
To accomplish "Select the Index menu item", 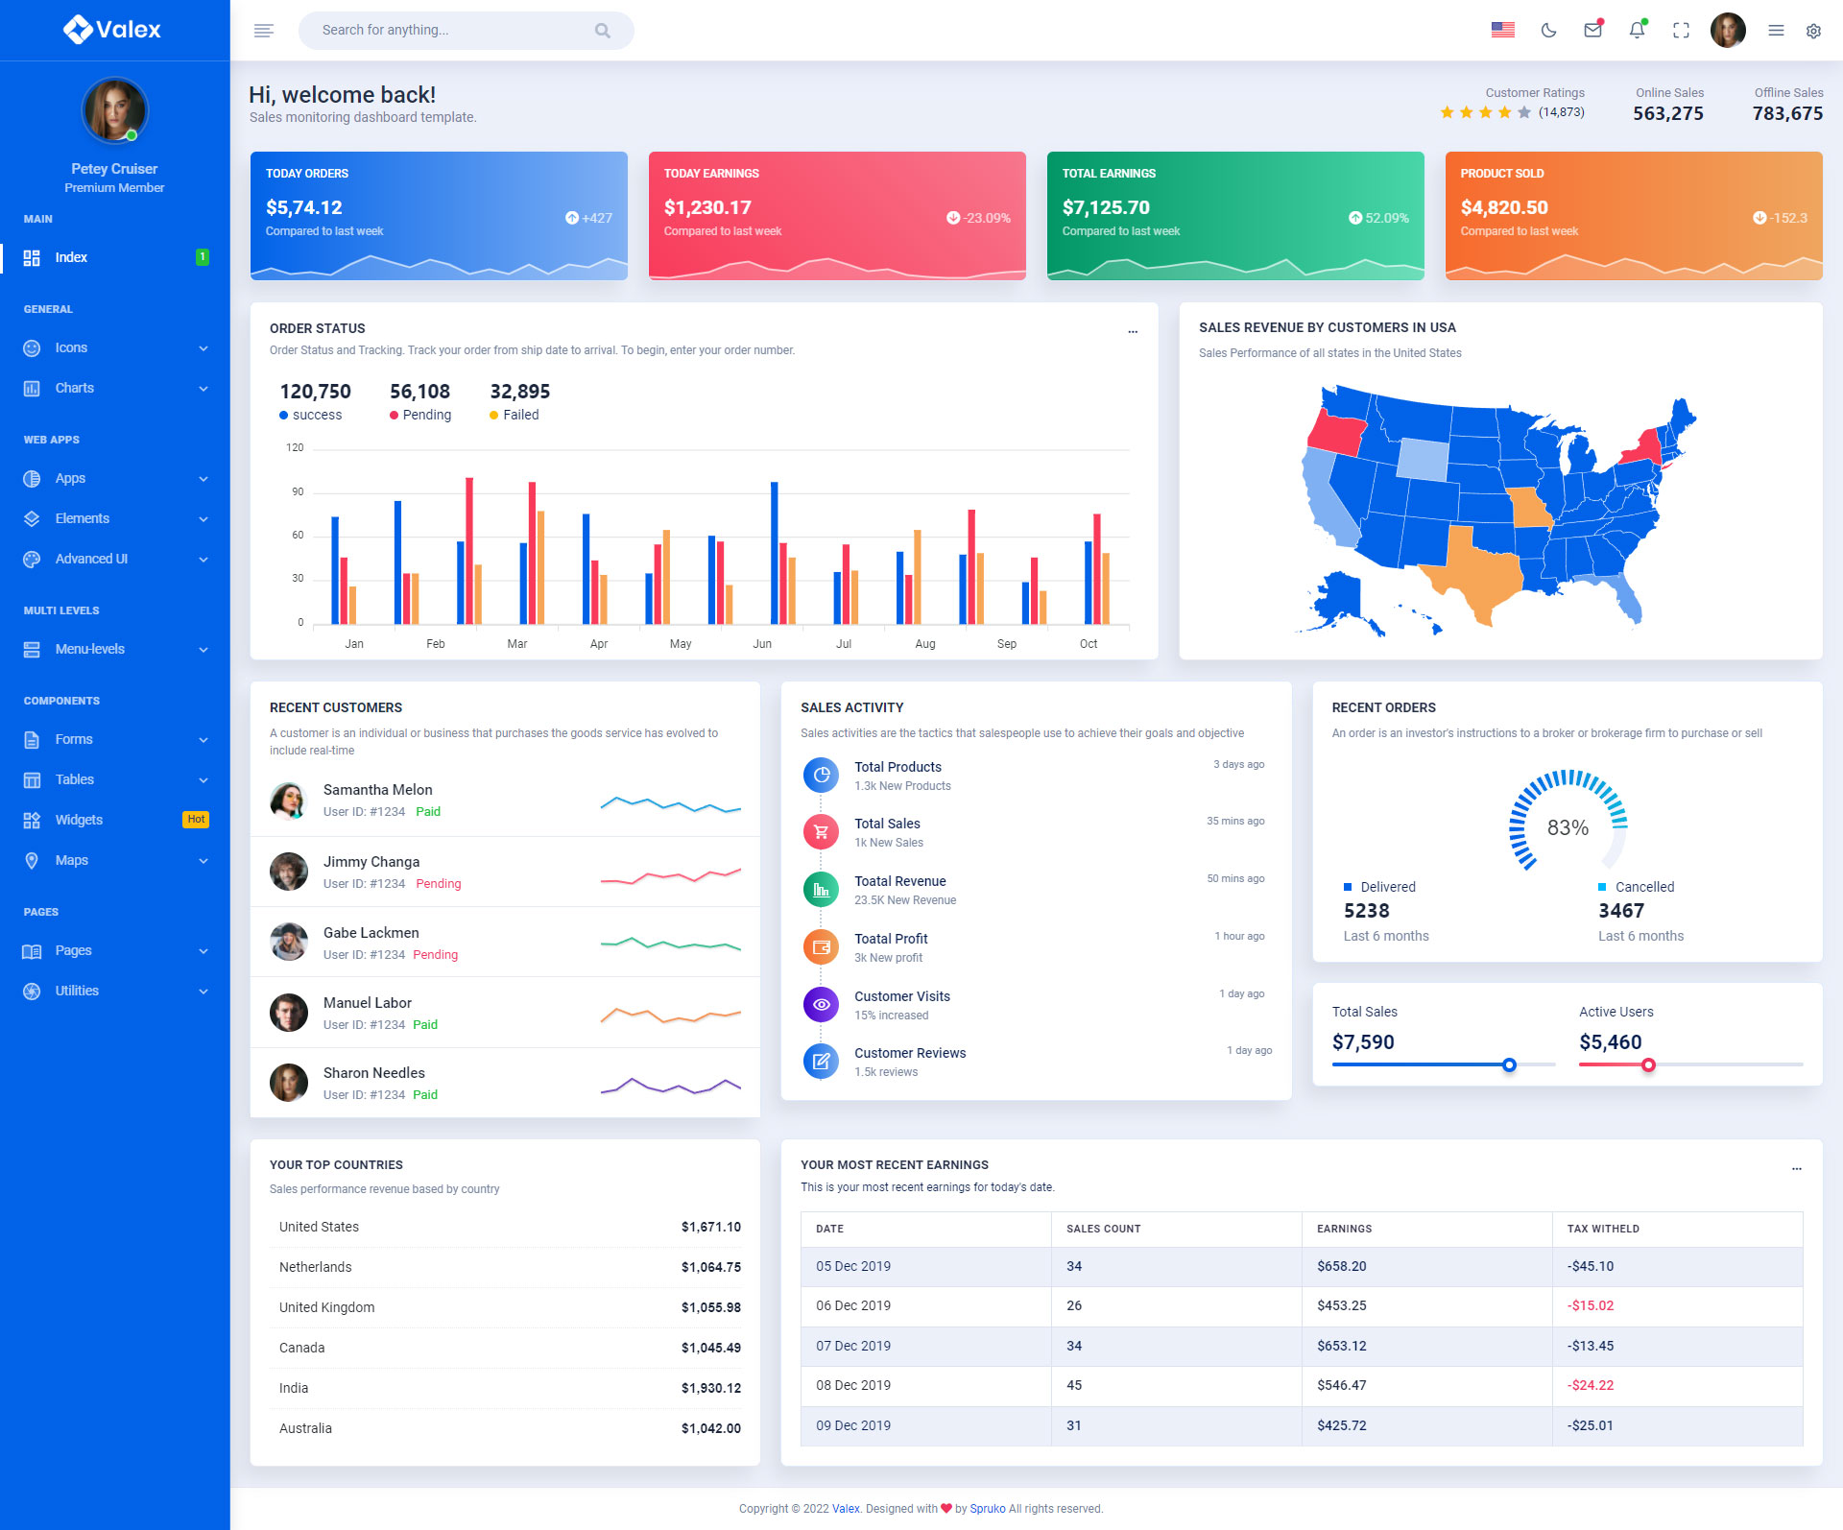I will [71, 257].
